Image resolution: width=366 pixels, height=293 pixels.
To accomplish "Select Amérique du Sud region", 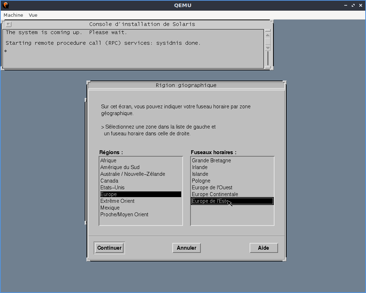I will (141, 167).
